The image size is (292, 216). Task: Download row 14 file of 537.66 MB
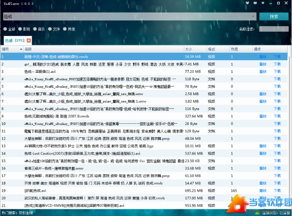pyautogui.click(x=277, y=153)
